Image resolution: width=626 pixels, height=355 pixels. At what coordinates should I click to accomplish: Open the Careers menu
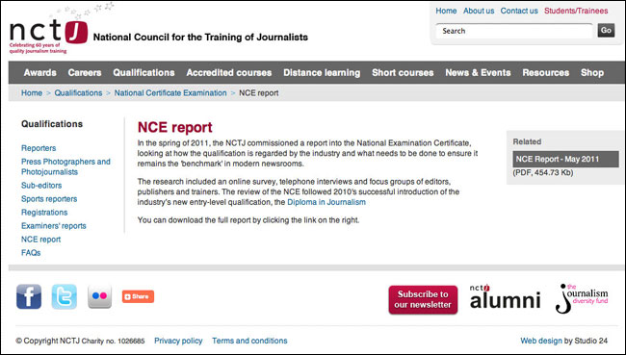(85, 72)
